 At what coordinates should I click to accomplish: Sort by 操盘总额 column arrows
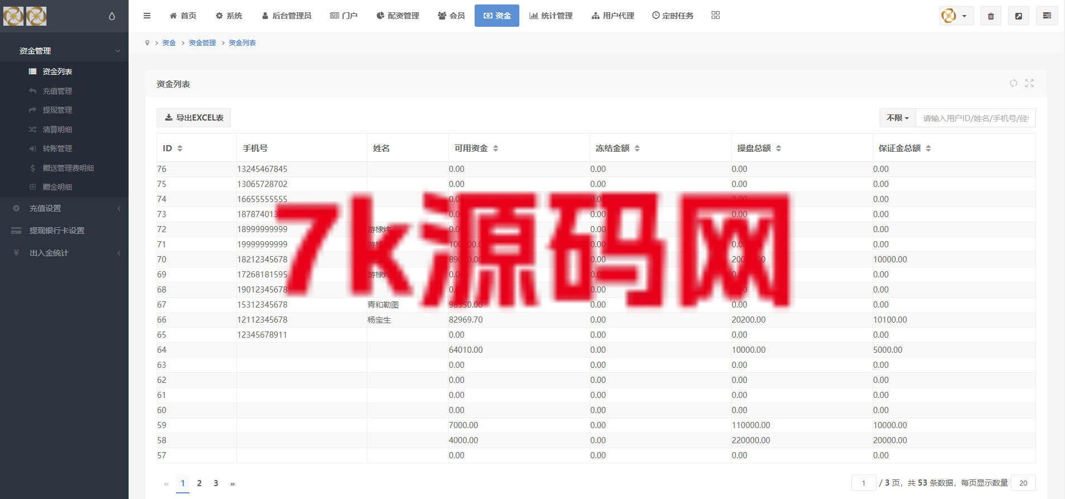pos(779,148)
